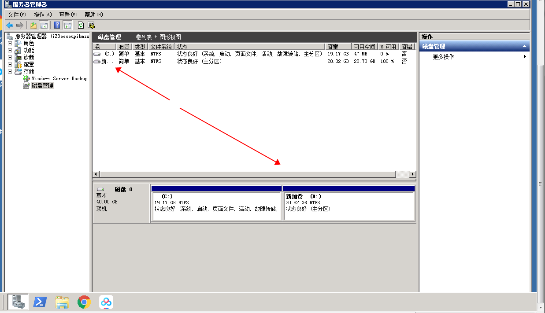Click the green Refresh toolbar icon

click(x=81, y=25)
